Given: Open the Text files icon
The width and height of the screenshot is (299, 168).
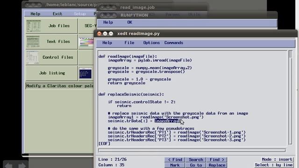Looking at the screenshot, I should coord(33,42).
